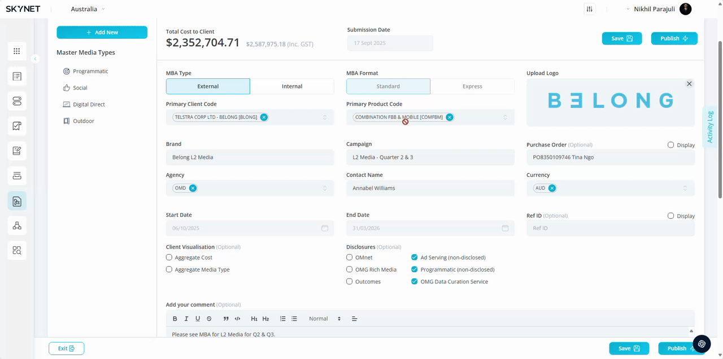Viewport: 723px width, 359px height.
Task: Select Express MBA Format
Action: click(472, 86)
